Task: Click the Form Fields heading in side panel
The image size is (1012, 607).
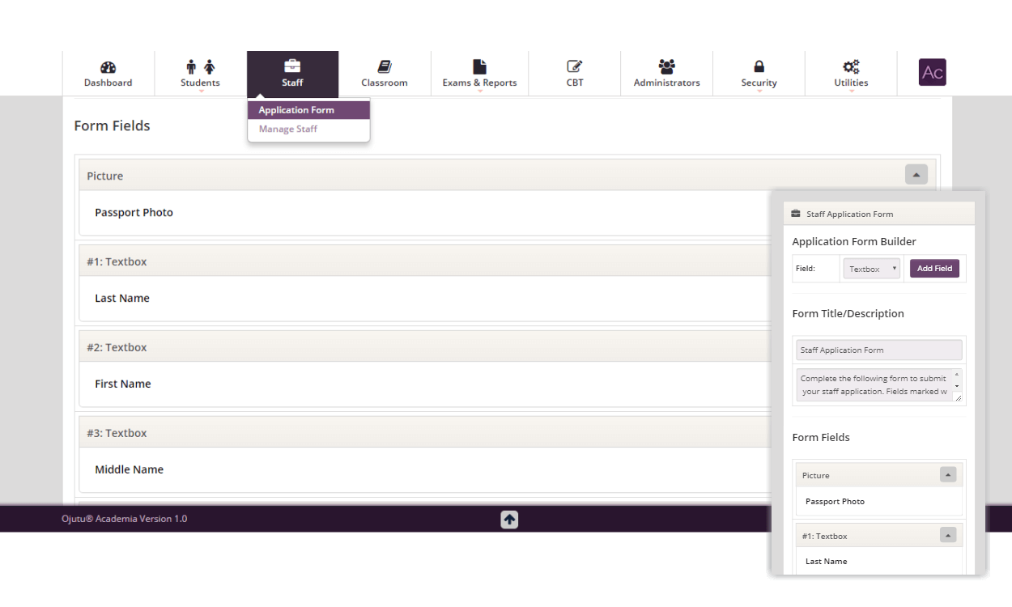Action: coord(821,438)
